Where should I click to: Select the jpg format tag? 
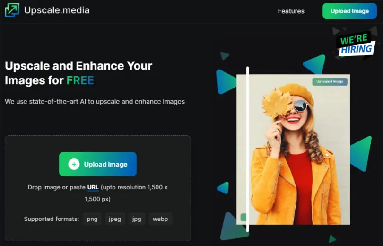pos(137,219)
